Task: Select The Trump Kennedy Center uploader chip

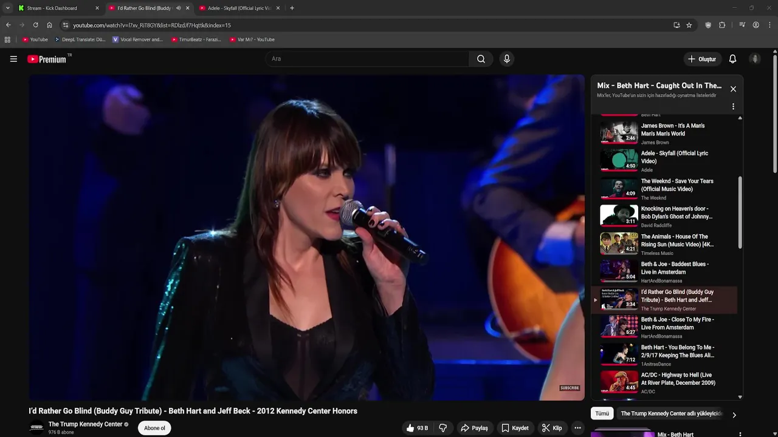Action: pos(671,413)
